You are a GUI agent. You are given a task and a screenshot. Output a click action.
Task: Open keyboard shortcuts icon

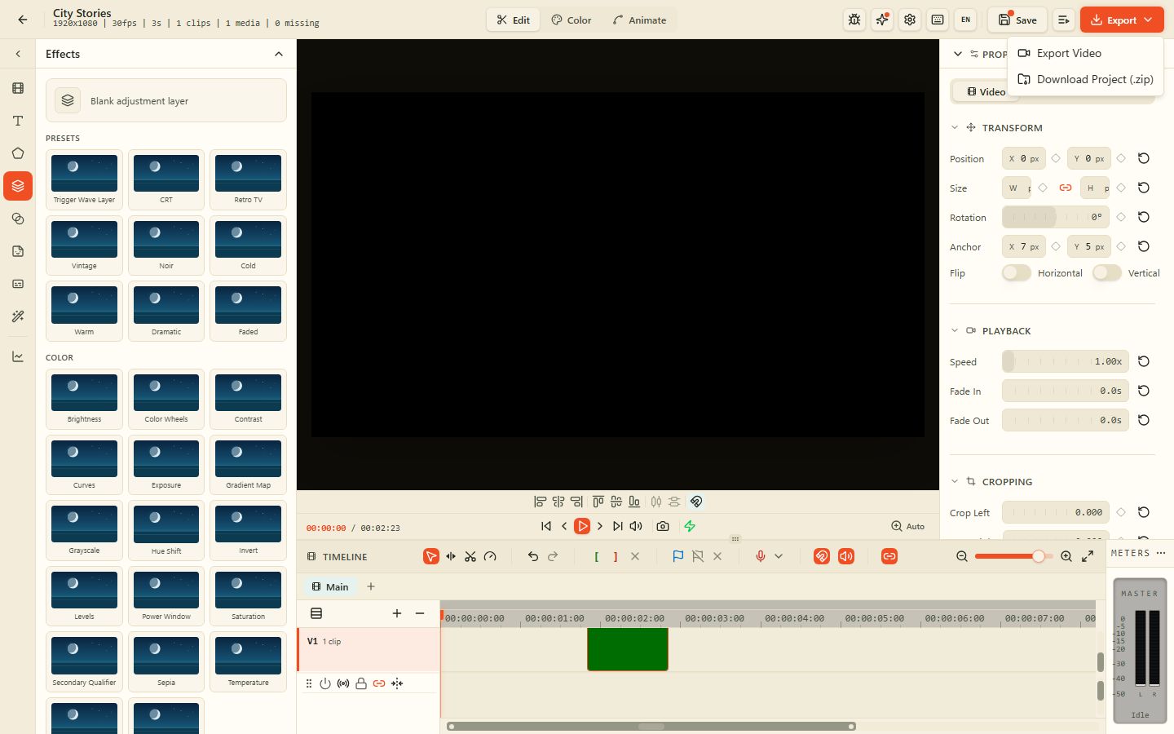tap(938, 20)
